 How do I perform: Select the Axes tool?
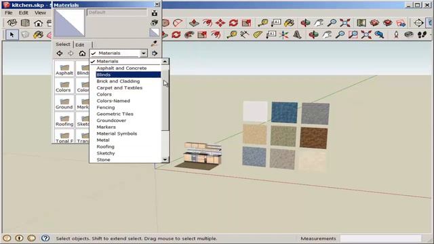[283, 35]
